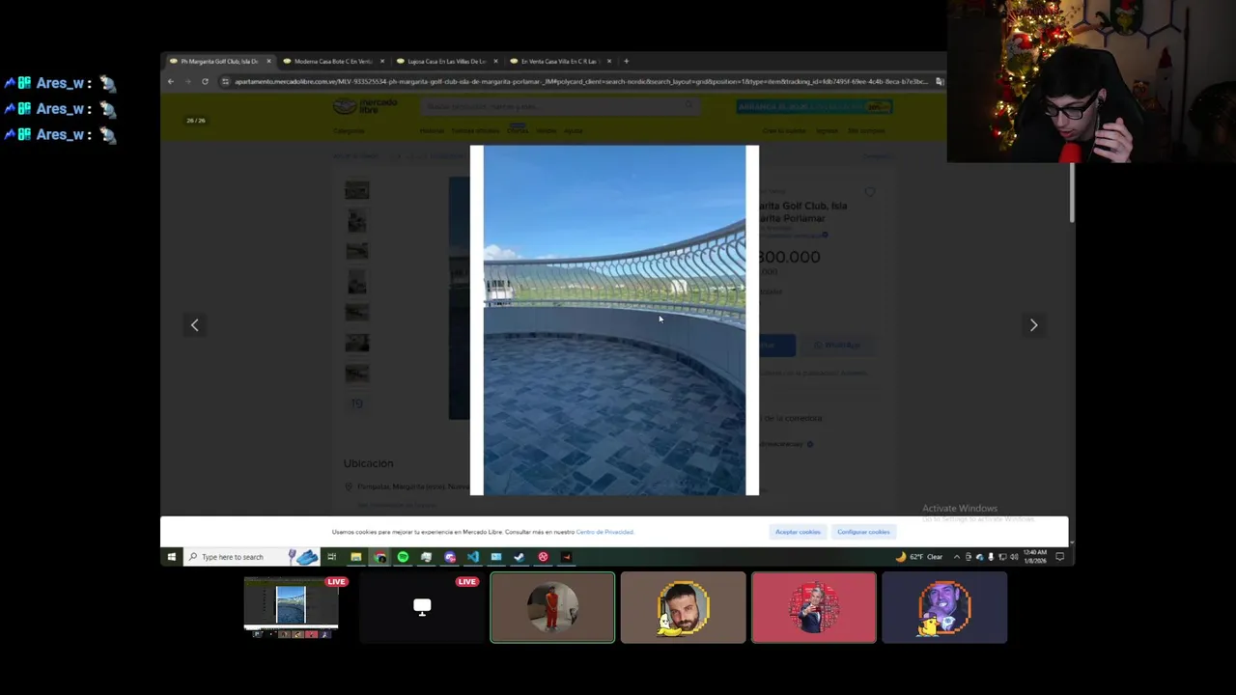Viewport: 1236px width, 695px height.
Task: Click the dimmed Mercado Libre logo
Action: point(365,106)
